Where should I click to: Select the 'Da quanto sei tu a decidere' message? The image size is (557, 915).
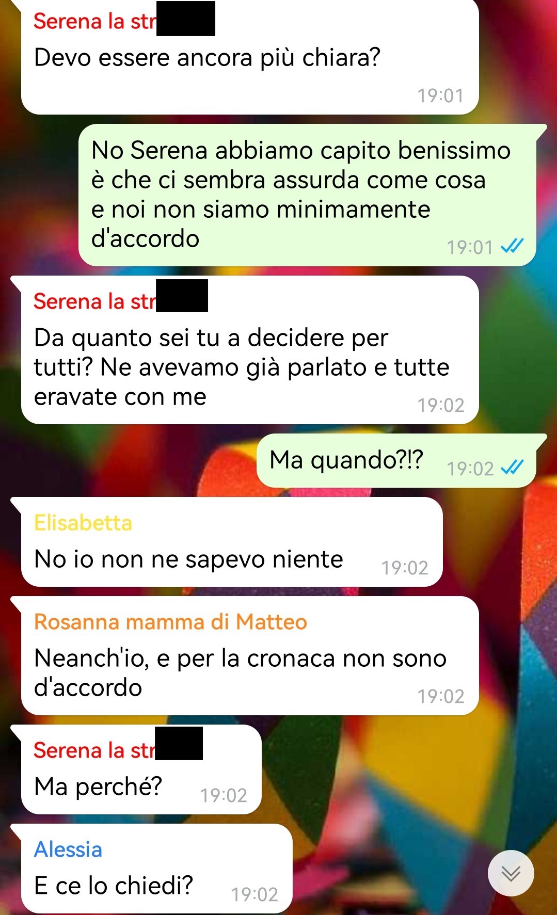point(250,350)
